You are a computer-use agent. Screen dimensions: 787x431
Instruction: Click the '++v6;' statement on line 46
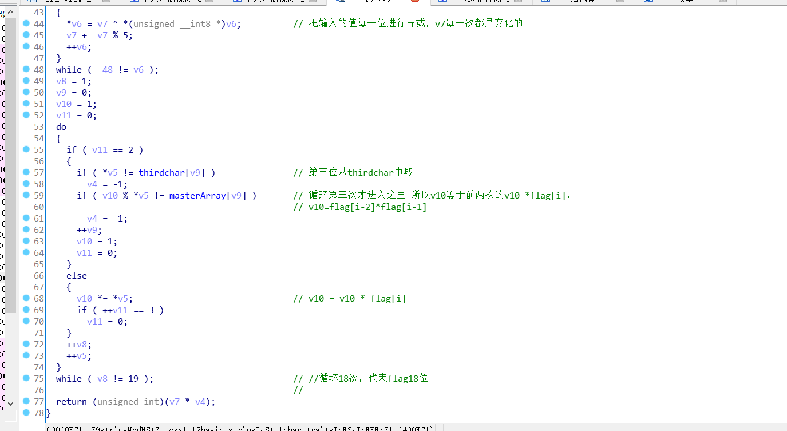pyautogui.click(x=79, y=46)
